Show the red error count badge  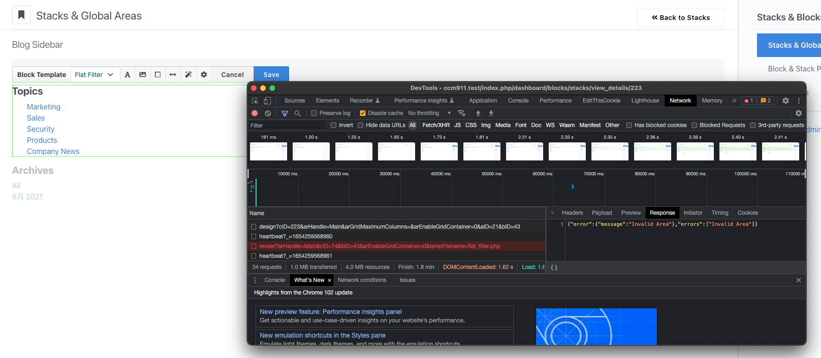(749, 101)
